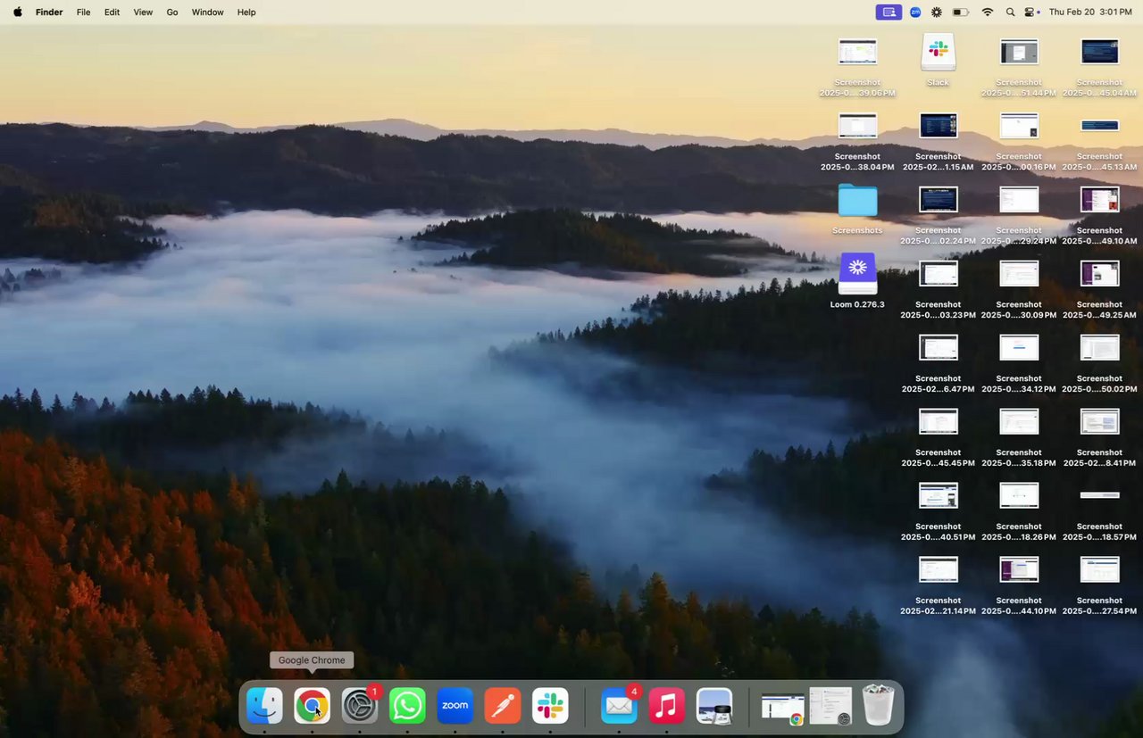
Task: Select Screenshot file ending 18.26 PM
Action: (1019, 496)
